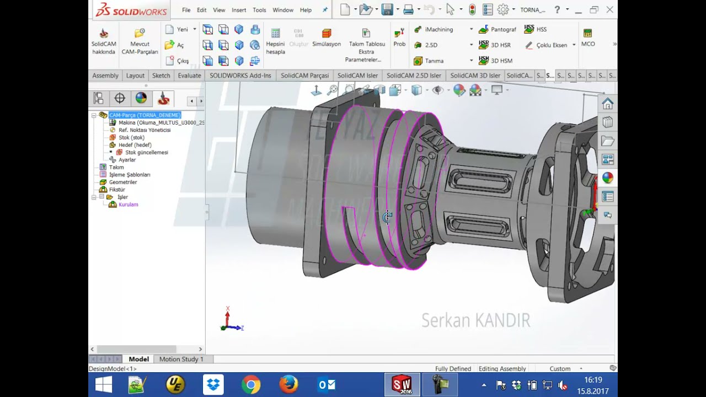Expand the Tanıma dropdown arrow
This screenshot has height=397, width=706.
[471, 61]
